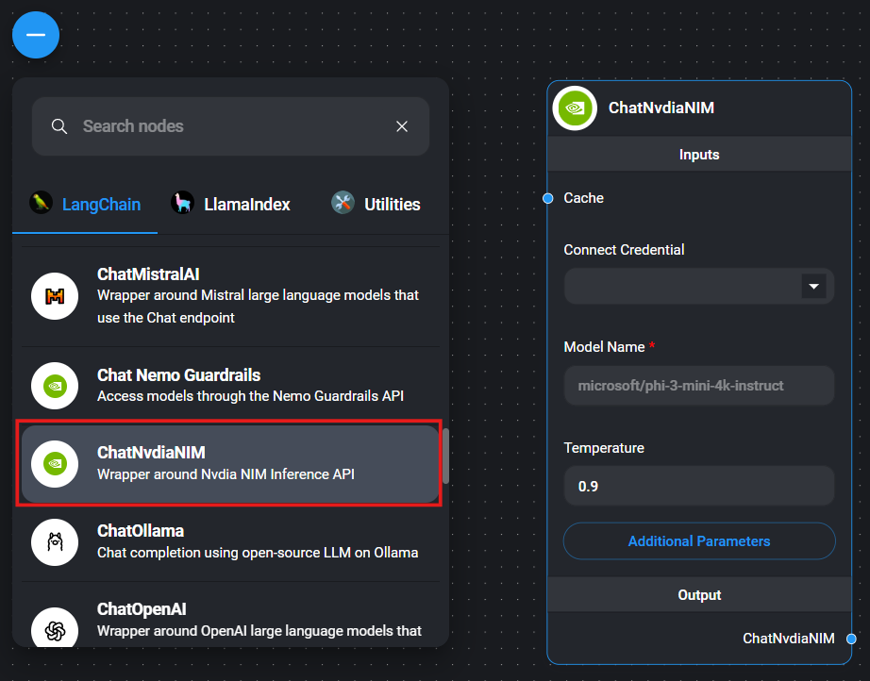Clear search with the X icon
The width and height of the screenshot is (870, 681).
pos(402,126)
